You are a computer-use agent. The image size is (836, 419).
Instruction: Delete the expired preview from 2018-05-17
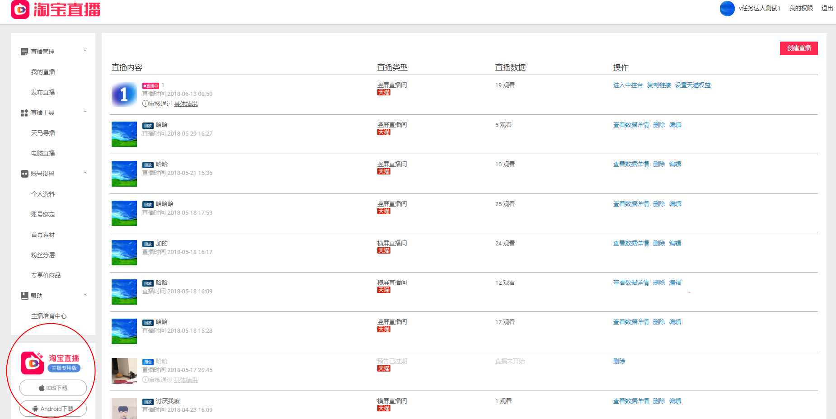pos(619,361)
